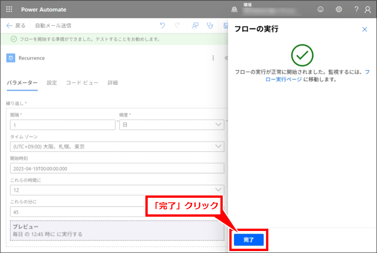The height and width of the screenshot is (253, 377).
Task: Click the help question mark icon
Action: pyautogui.click(x=356, y=9)
